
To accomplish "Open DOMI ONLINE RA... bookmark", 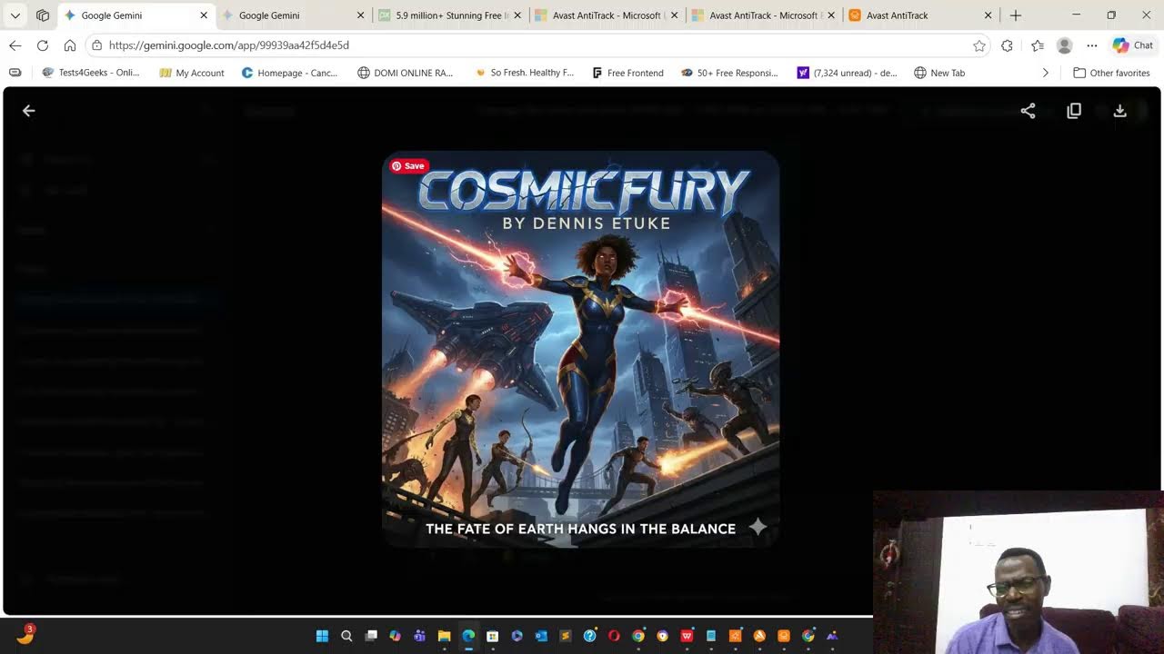I will coord(406,73).
